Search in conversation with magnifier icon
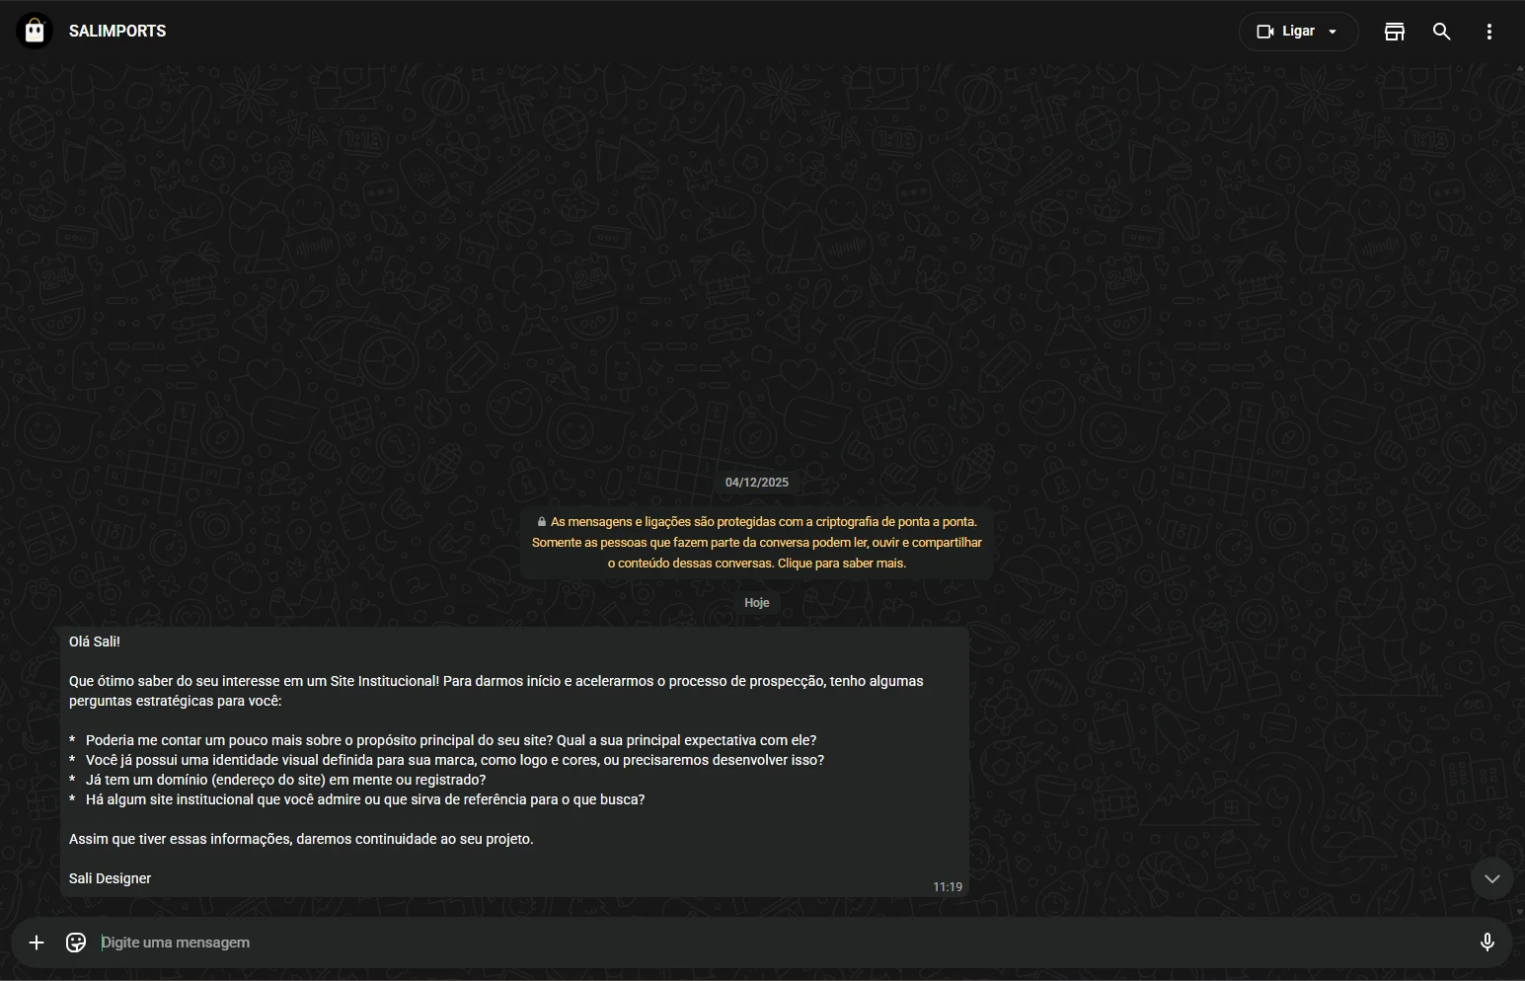The image size is (1525, 981). [x=1442, y=32]
